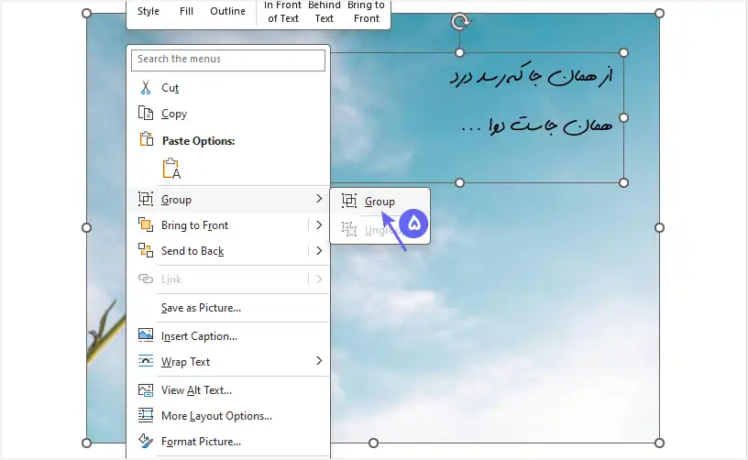Click into the Search the menus field
Image resolution: width=748 pixels, height=460 pixels.
(228, 60)
